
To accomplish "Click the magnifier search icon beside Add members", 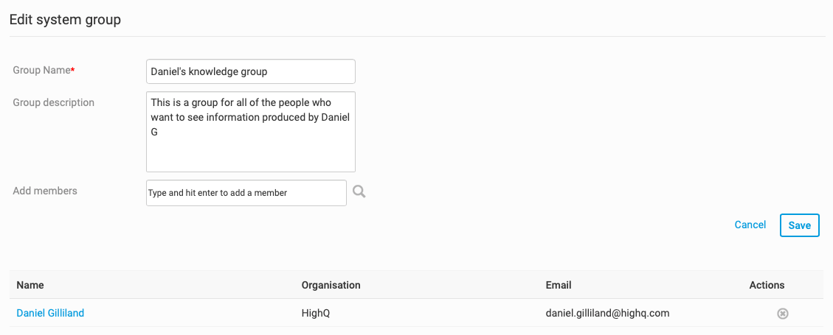I will click(x=359, y=192).
